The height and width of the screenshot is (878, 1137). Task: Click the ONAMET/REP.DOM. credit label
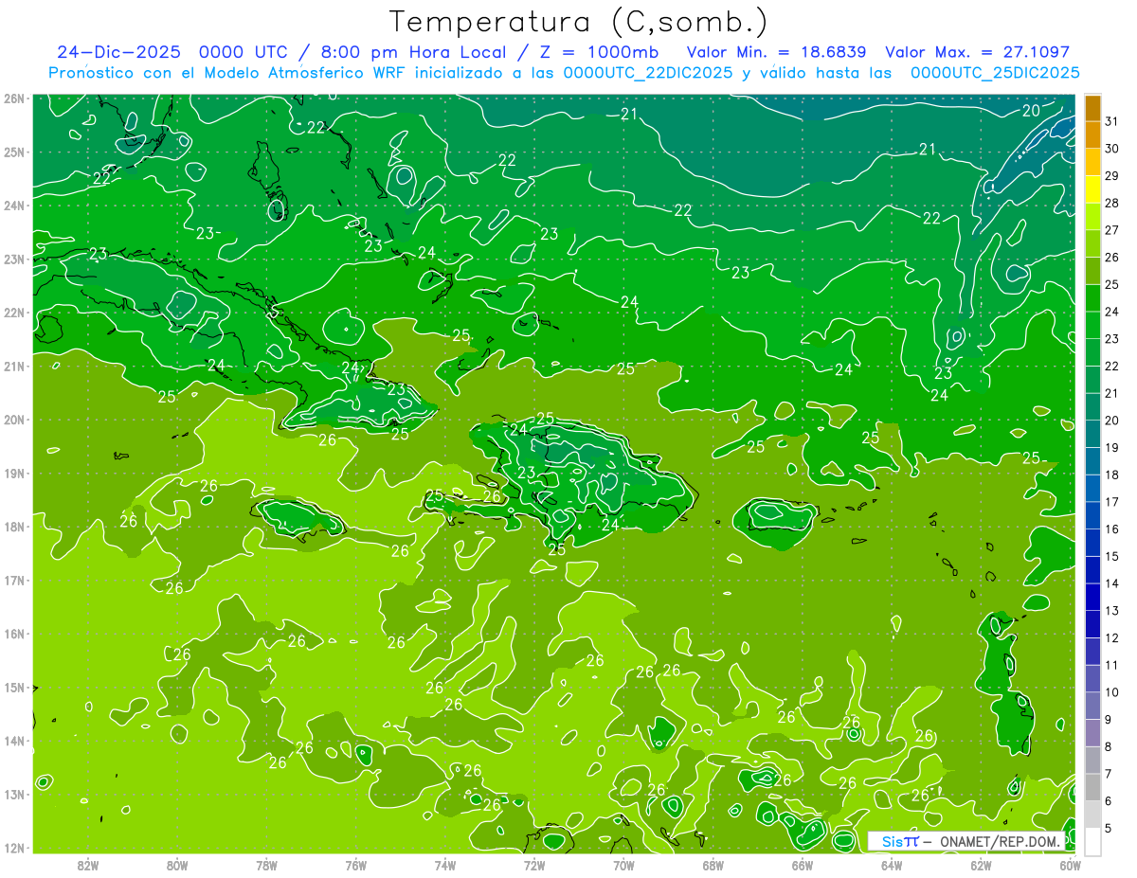coord(1001,841)
